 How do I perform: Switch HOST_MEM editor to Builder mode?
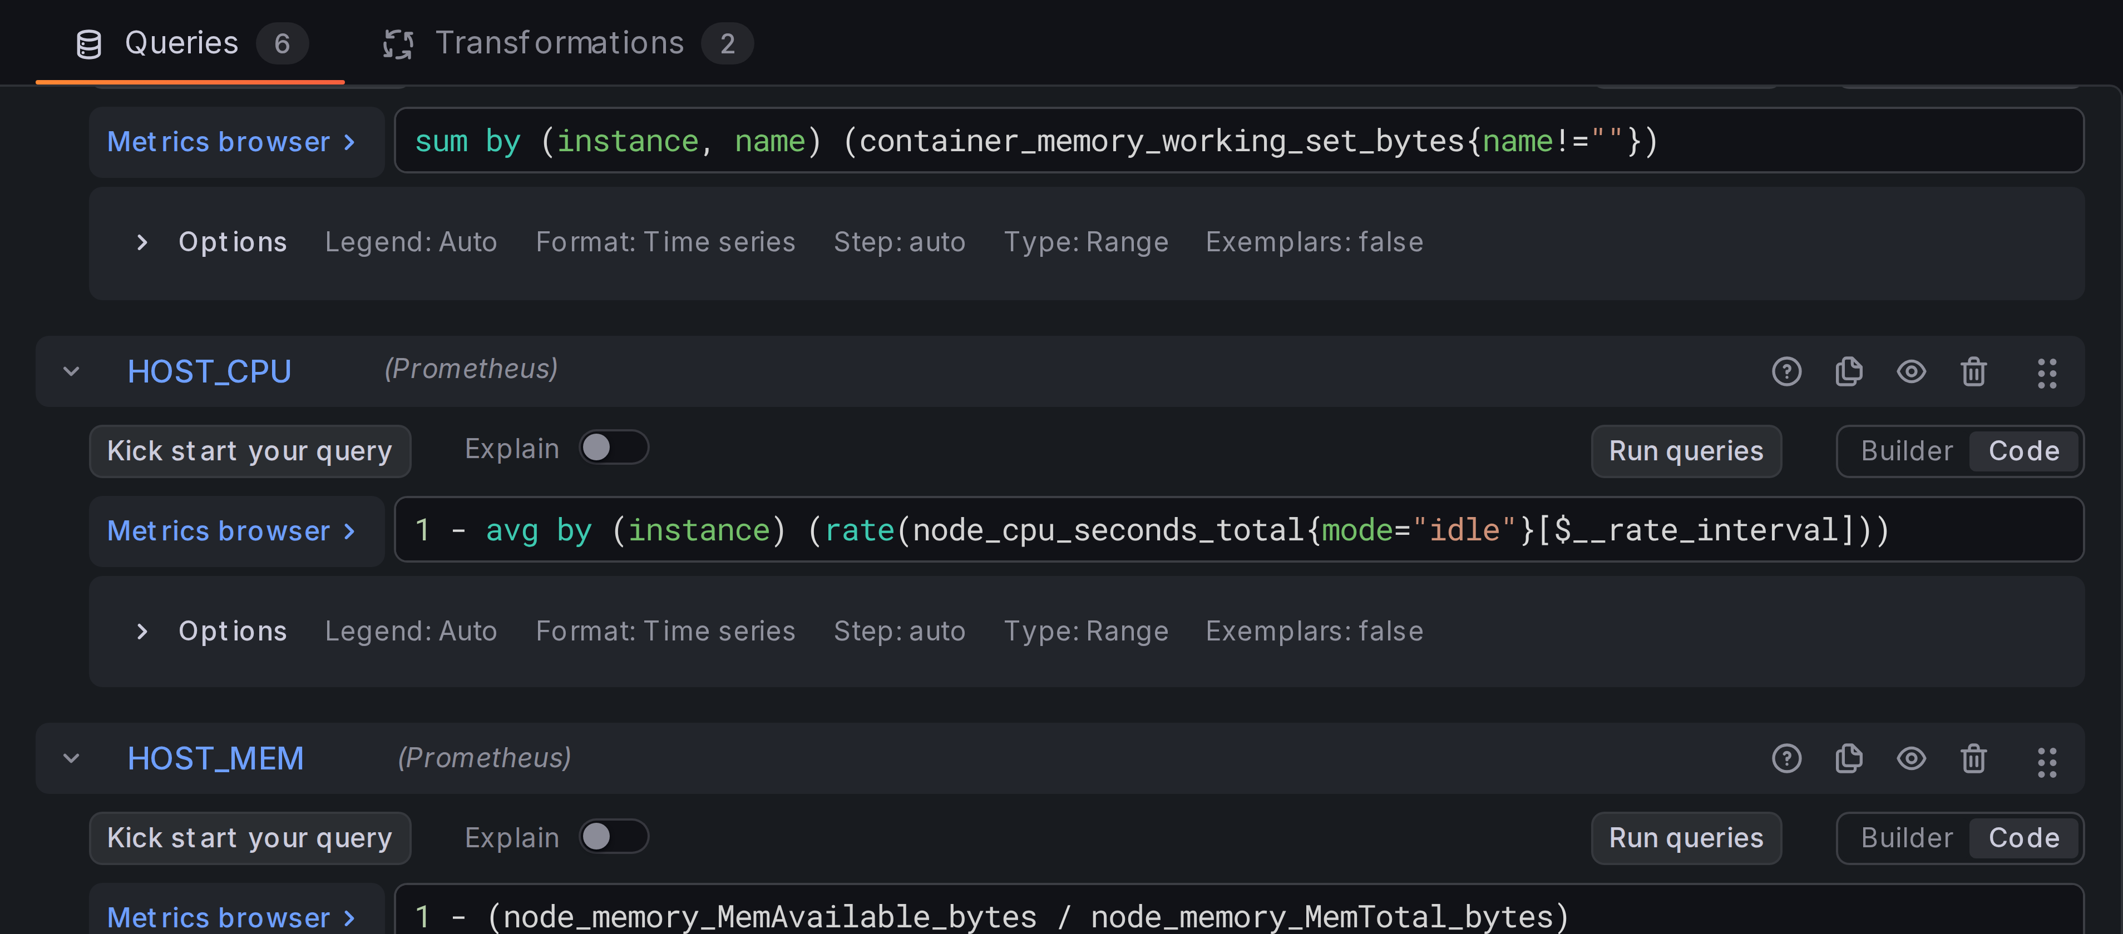pyautogui.click(x=1906, y=838)
